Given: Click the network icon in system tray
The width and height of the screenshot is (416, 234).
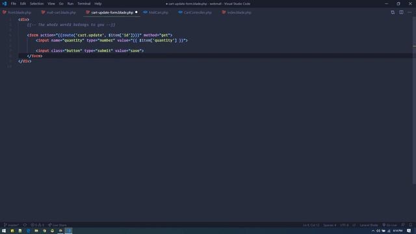Looking at the screenshot, I should click(x=389, y=231).
